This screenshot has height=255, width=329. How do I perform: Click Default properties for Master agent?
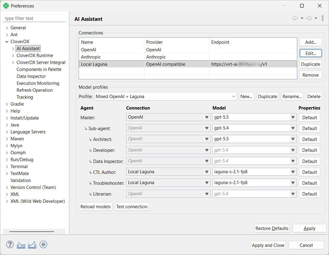click(310, 117)
